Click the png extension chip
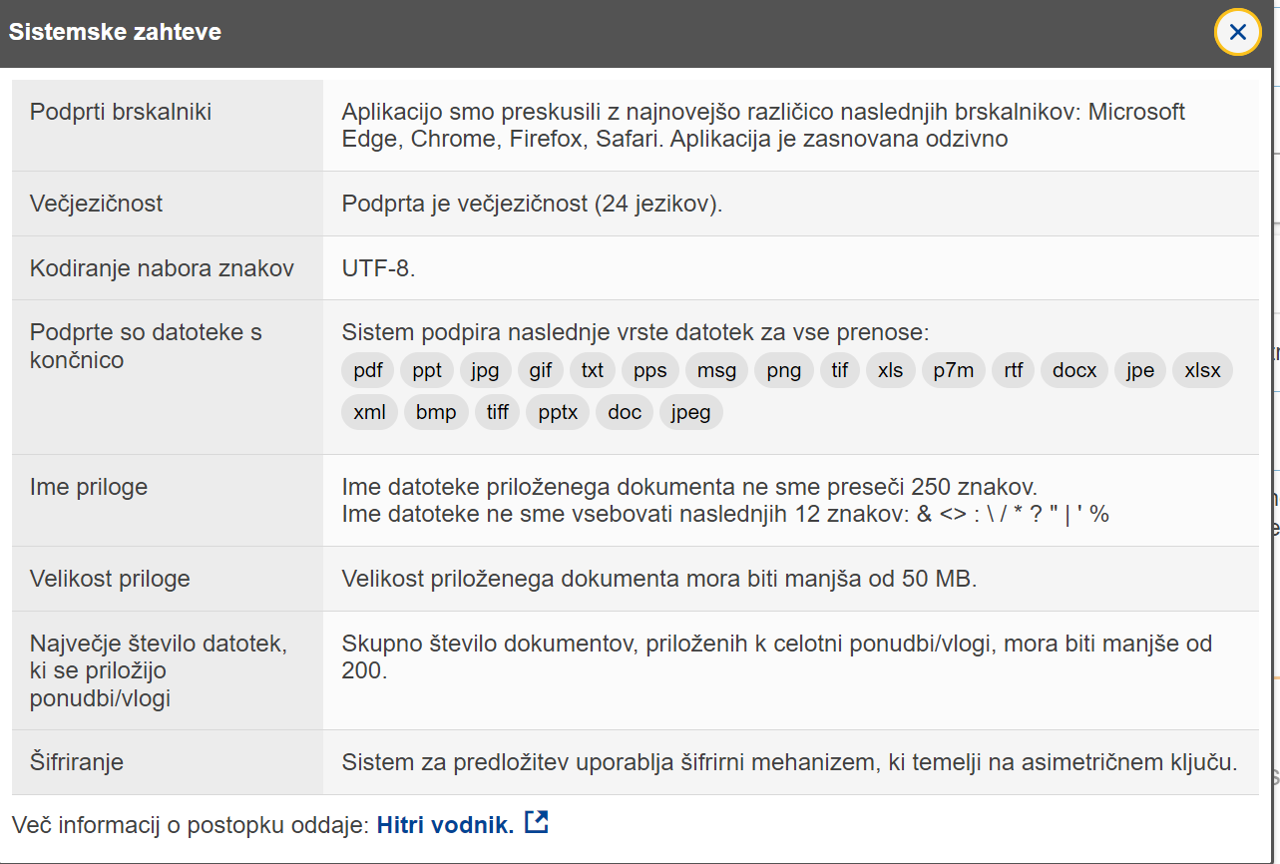The image size is (1280, 864). [783, 370]
